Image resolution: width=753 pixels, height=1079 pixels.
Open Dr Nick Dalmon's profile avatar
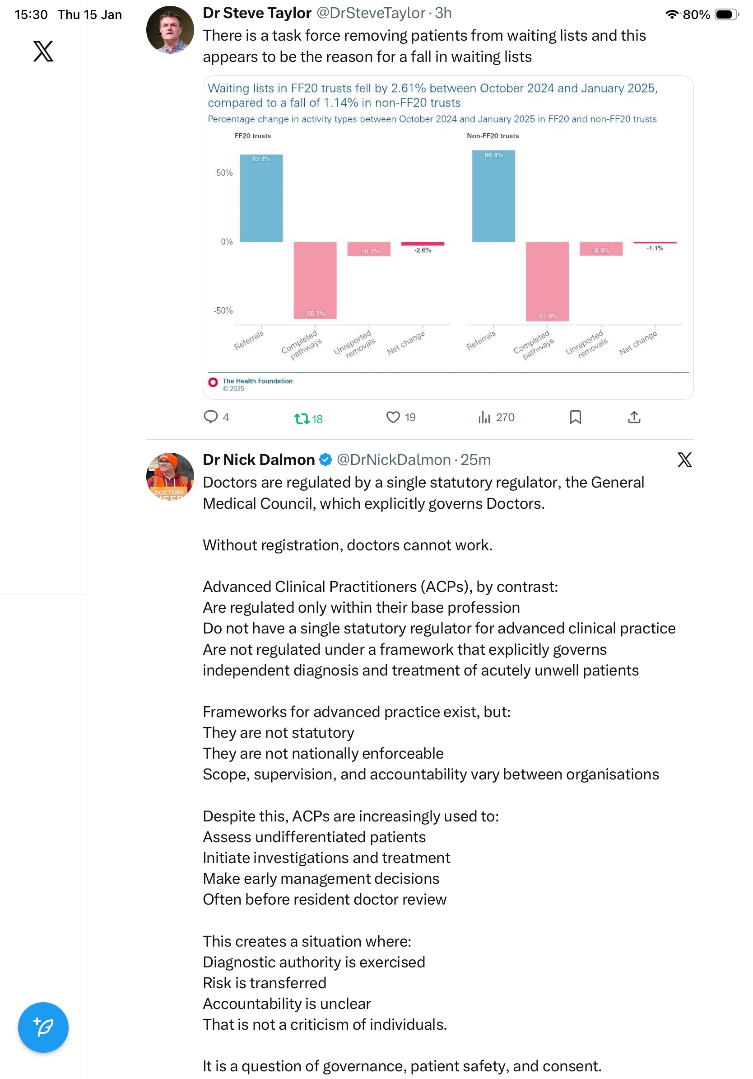pyautogui.click(x=170, y=476)
